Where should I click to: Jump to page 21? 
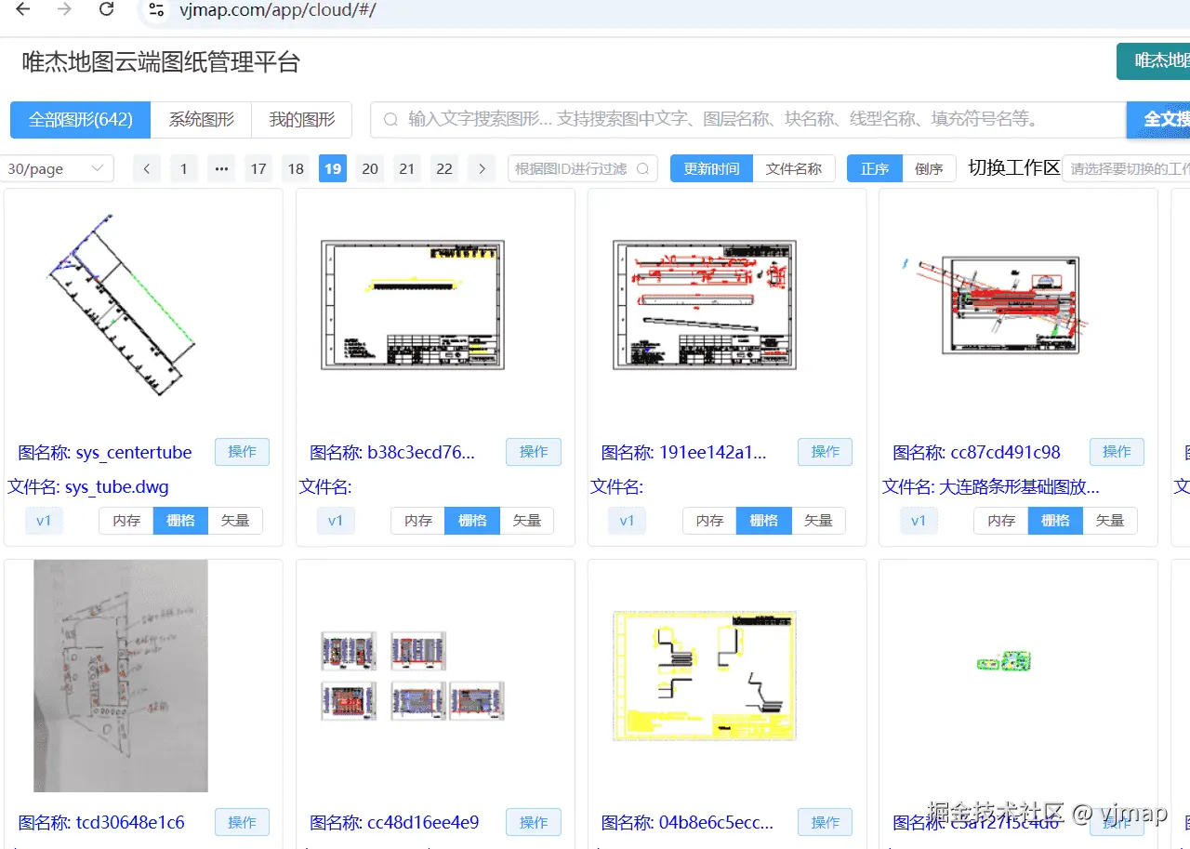pyautogui.click(x=407, y=168)
